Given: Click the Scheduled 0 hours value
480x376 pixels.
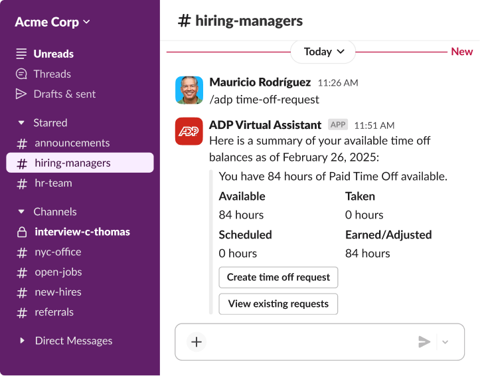Looking at the screenshot, I should point(238,253).
